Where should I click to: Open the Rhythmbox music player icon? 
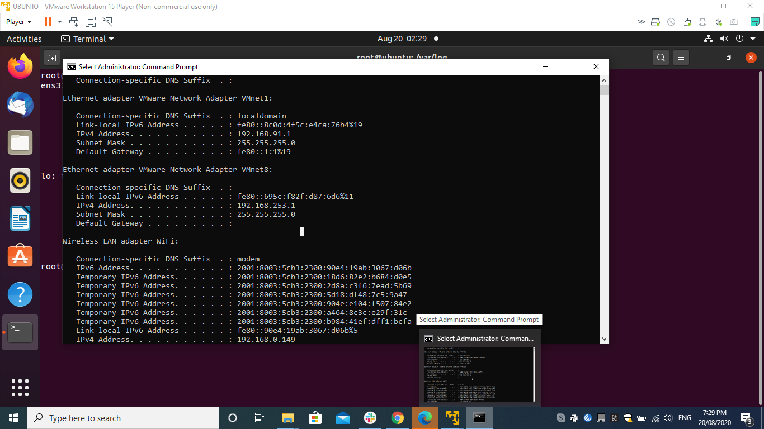(20, 180)
